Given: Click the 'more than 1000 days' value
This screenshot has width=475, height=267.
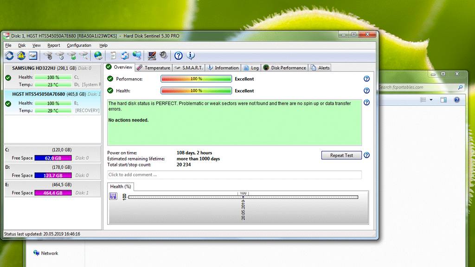Looking at the screenshot, I should point(198,159).
